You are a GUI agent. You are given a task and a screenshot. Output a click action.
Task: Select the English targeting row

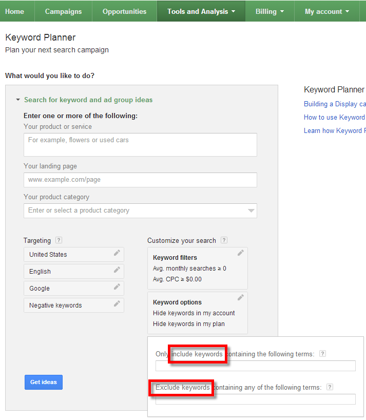coord(74,271)
